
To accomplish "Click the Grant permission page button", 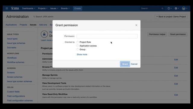I will [x=178, y=34].
